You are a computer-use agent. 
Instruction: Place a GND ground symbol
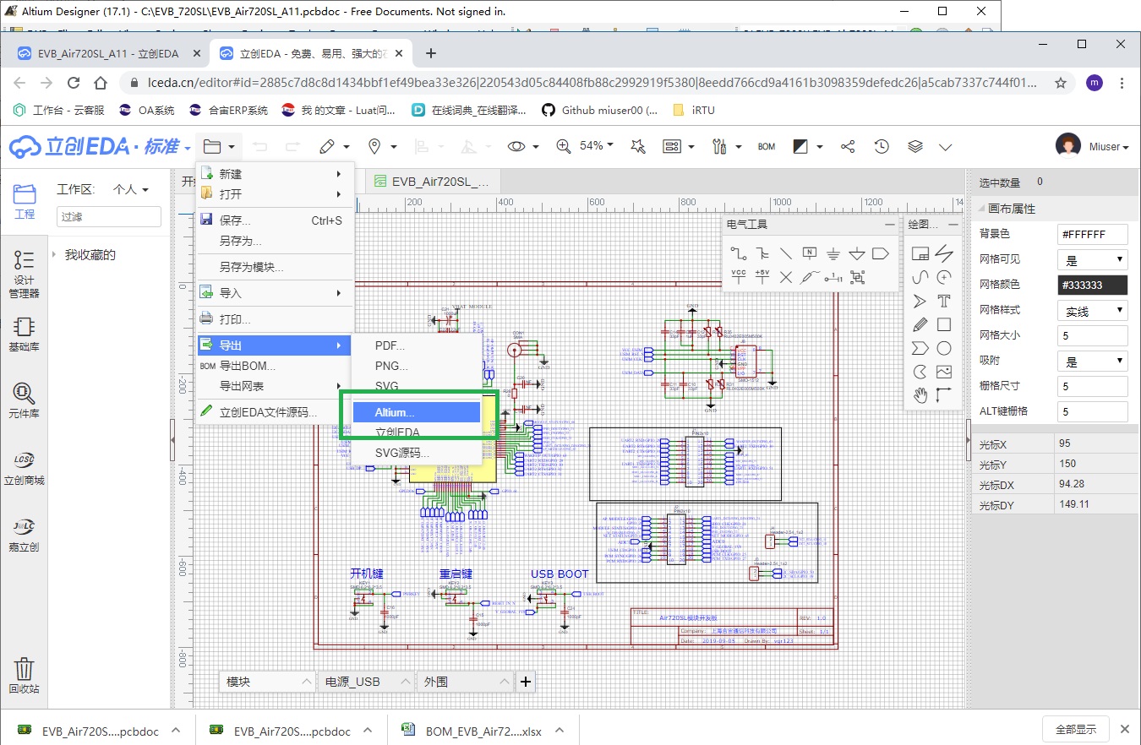click(833, 253)
